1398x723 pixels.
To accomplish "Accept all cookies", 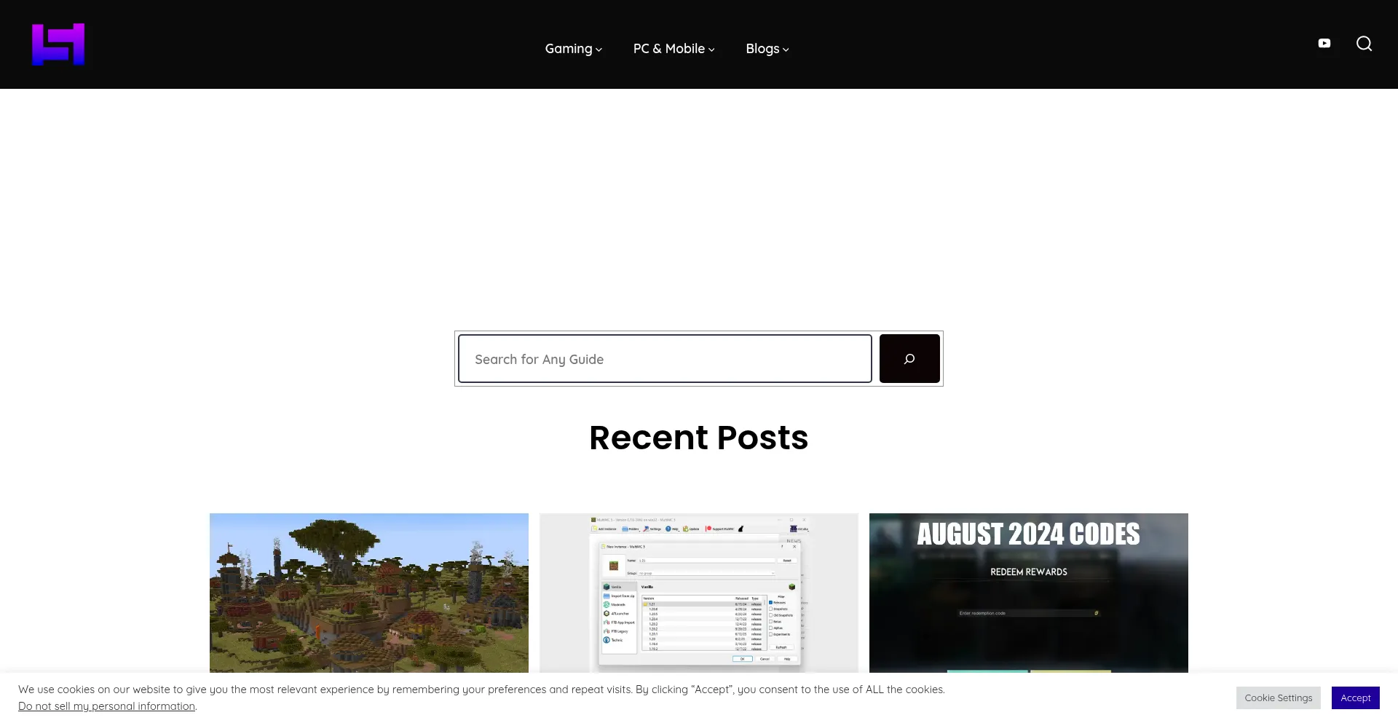I will (1355, 698).
